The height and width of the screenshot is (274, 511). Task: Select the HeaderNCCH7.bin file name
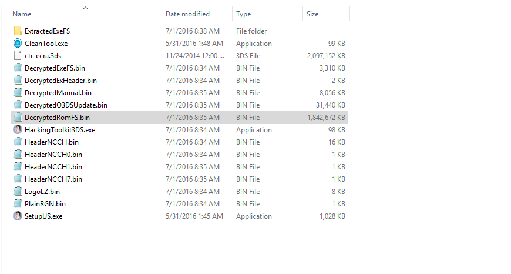[x=53, y=179]
